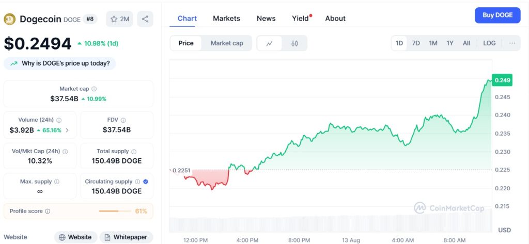Click the Profile score info icon

pyautogui.click(x=48, y=211)
